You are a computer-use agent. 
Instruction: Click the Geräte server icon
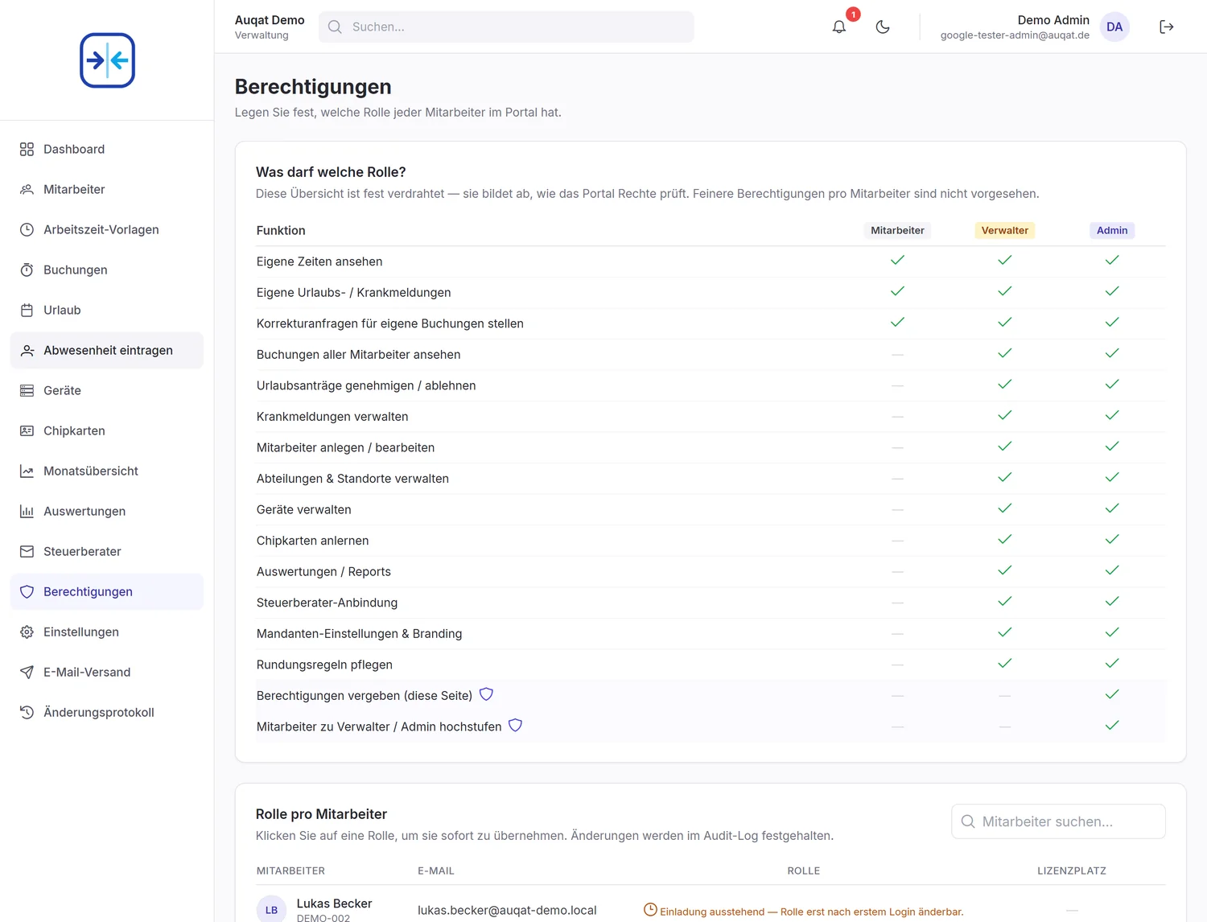point(27,390)
